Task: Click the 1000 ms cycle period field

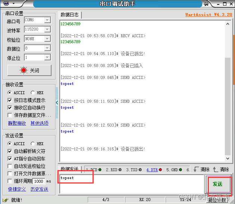Action: (39, 181)
